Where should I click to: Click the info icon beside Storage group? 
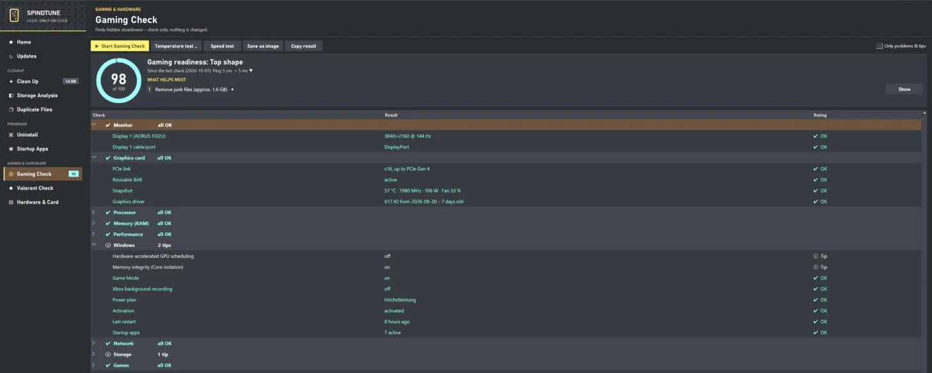tap(108, 354)
